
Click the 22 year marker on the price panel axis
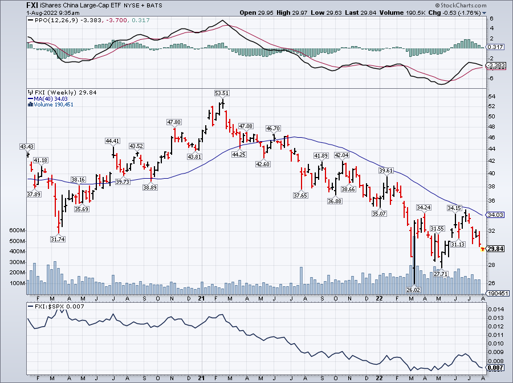coord(380,298)
